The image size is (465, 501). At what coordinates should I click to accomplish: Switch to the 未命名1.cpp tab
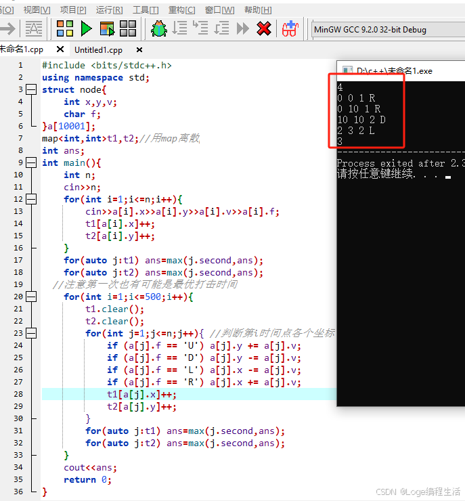[22, 49]
